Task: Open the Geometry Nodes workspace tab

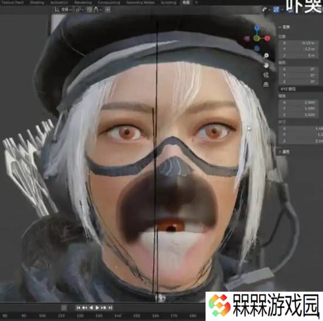Action: [x=140, y=3]
